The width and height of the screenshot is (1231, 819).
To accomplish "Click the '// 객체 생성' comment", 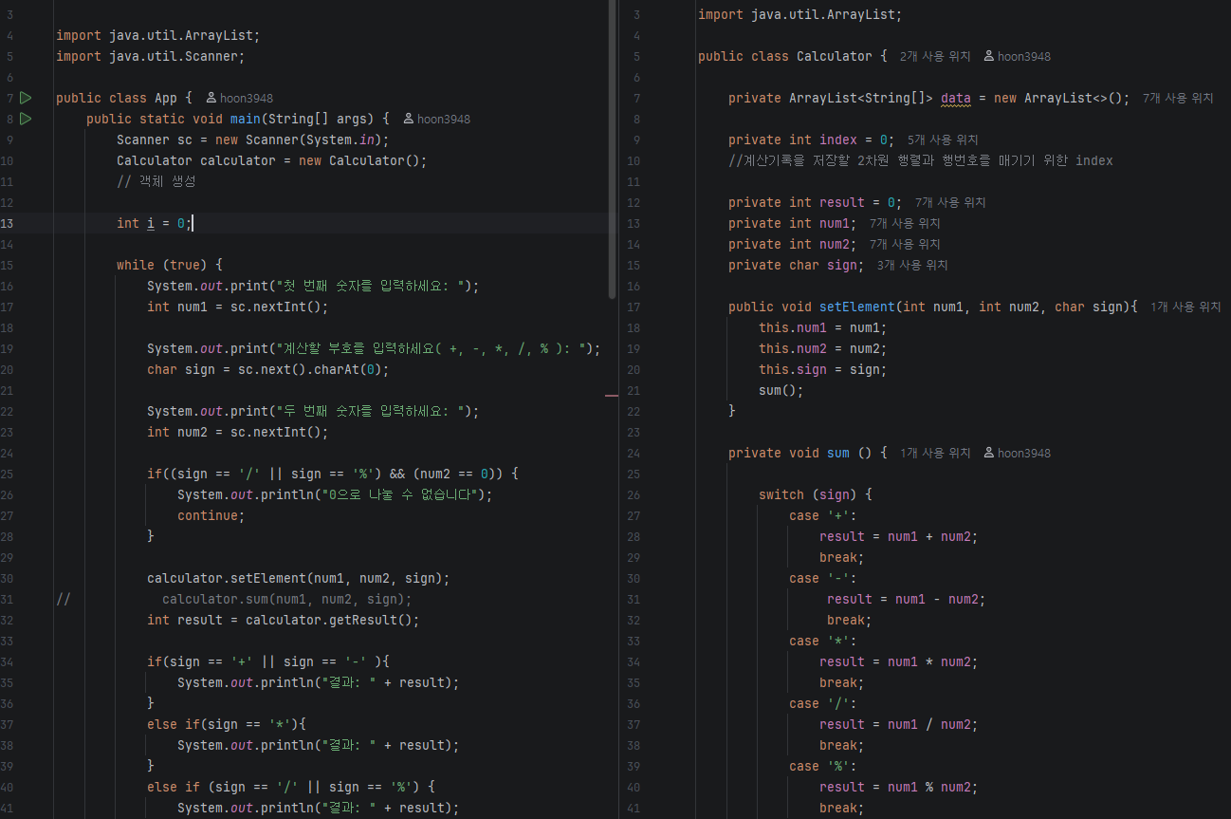I will point(156,181).
